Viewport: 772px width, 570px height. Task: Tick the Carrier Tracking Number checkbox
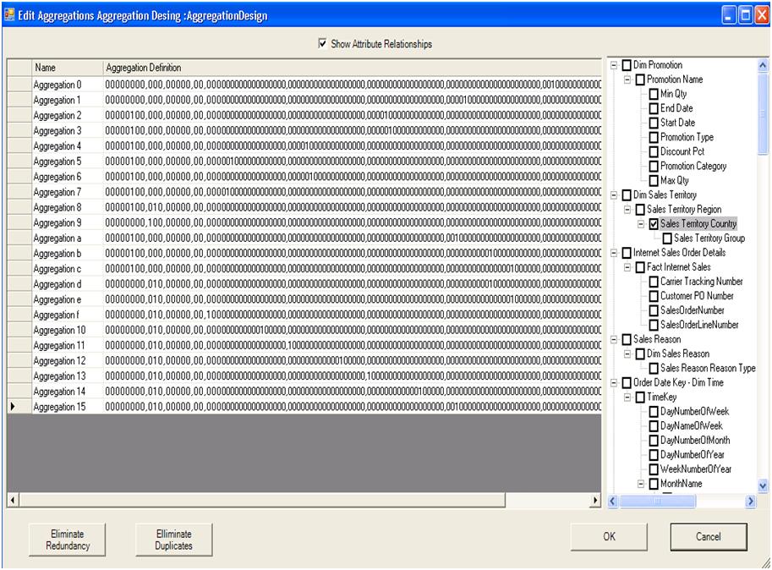(x=654, y=282)
